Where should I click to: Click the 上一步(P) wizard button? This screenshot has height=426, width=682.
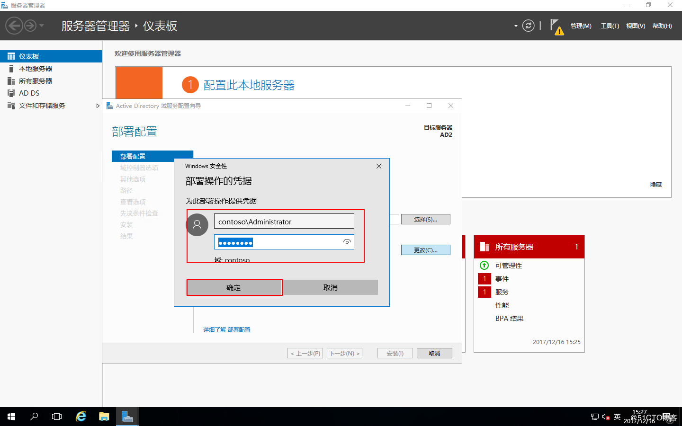[305, 353]
